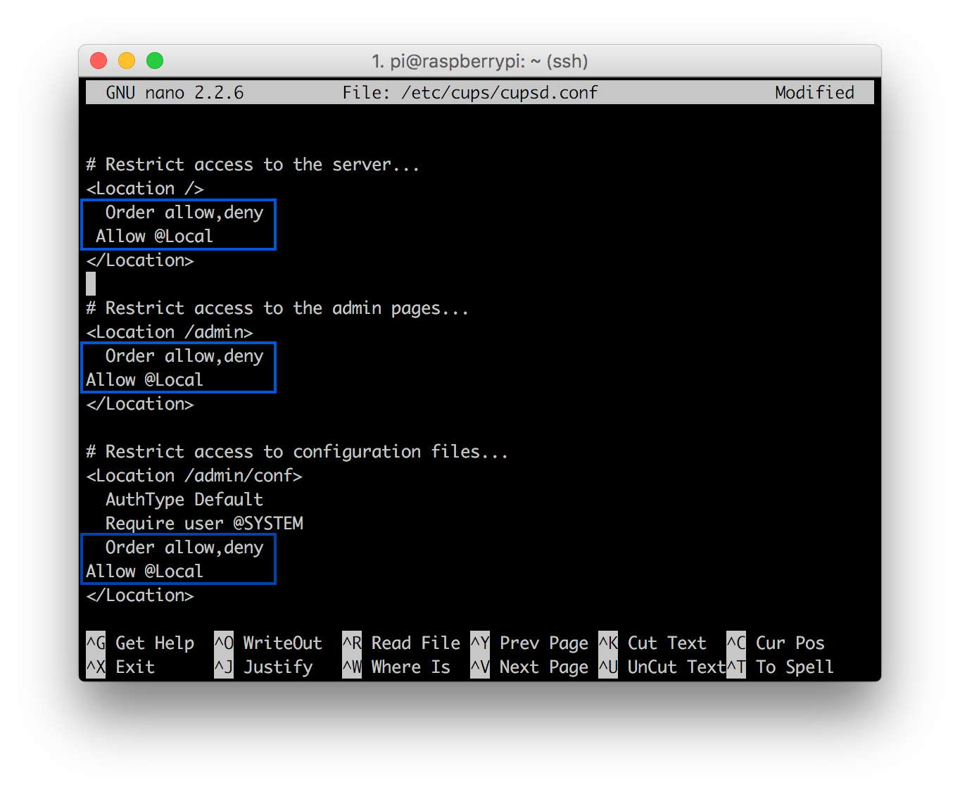Click the ^O WriteOut shortcut

(267, 642)
